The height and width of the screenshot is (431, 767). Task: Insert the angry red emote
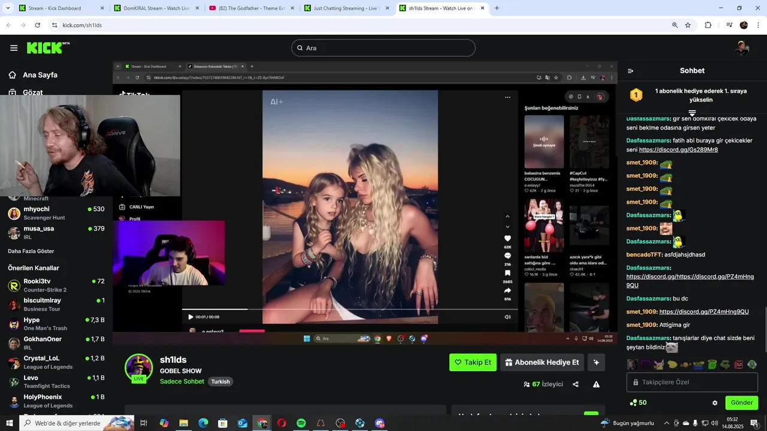(739, 364)
